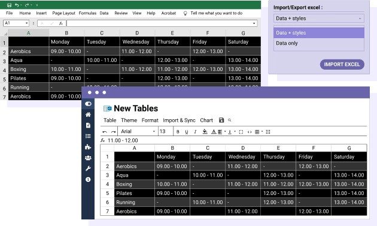The image size is (377, 226).
Task: Open the home icon in the dark sidebar
Action: pos(88,114)
